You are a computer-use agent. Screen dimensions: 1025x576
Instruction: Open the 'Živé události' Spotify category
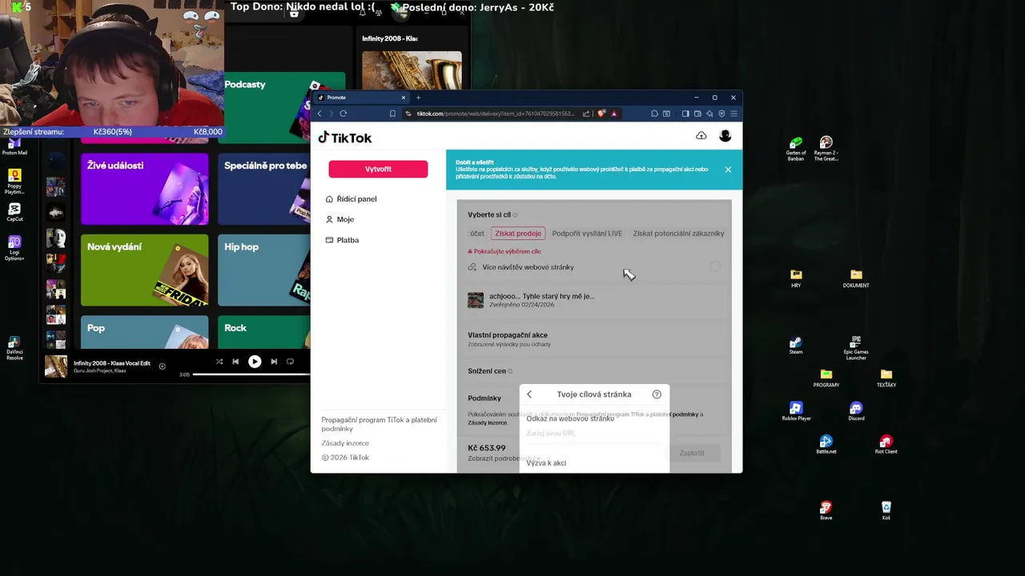click(x=145, y=189)
